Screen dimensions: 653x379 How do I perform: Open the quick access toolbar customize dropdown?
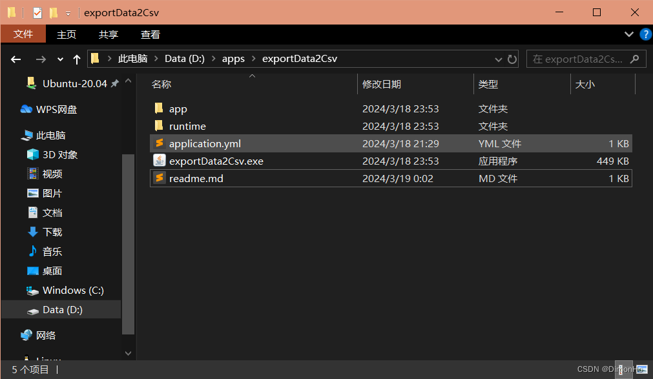pos(68,14)
